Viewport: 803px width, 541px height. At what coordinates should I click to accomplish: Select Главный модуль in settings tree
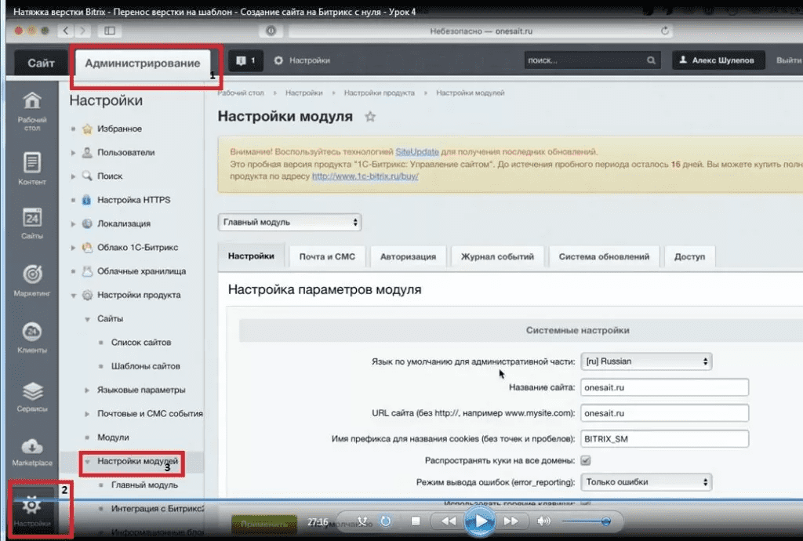pyautogui.click(x=144, y=485)
